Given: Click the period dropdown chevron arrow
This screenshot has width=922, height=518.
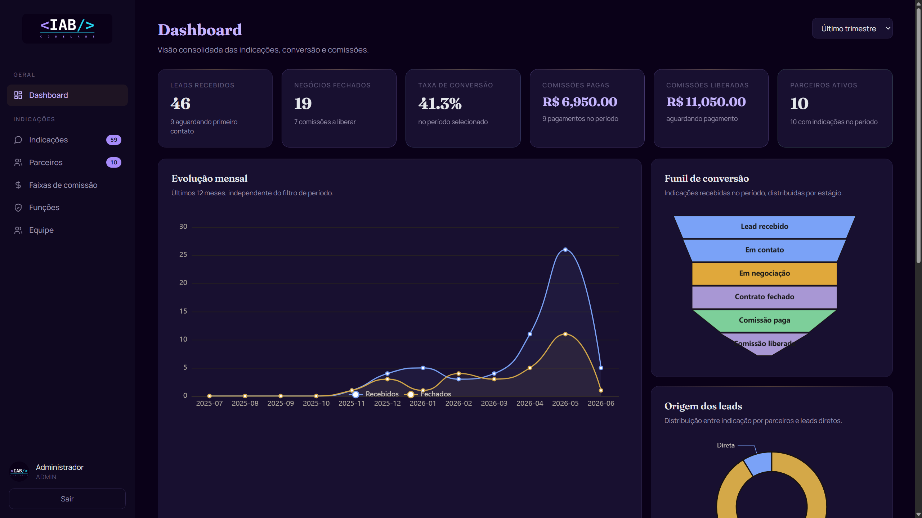Looking at the screenshot, I should pos(888,28).
